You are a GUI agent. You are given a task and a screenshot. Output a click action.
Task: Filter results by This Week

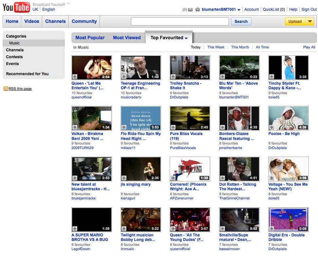[216, 47]
